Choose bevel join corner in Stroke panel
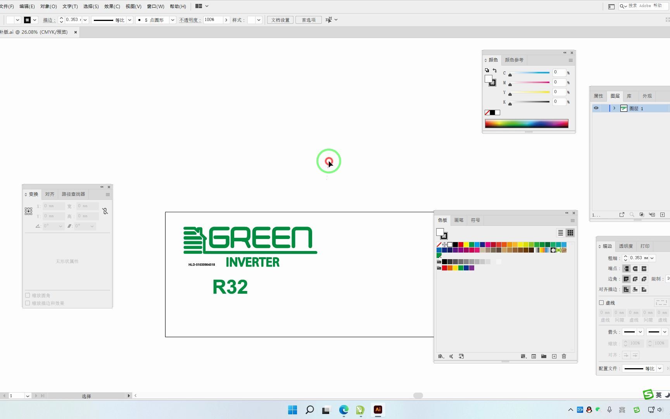The image size is (670, 419). [x=644, y=279]
